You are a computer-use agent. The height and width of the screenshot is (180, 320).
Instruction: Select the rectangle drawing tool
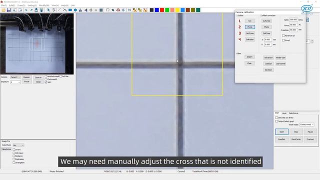point(70,10)
